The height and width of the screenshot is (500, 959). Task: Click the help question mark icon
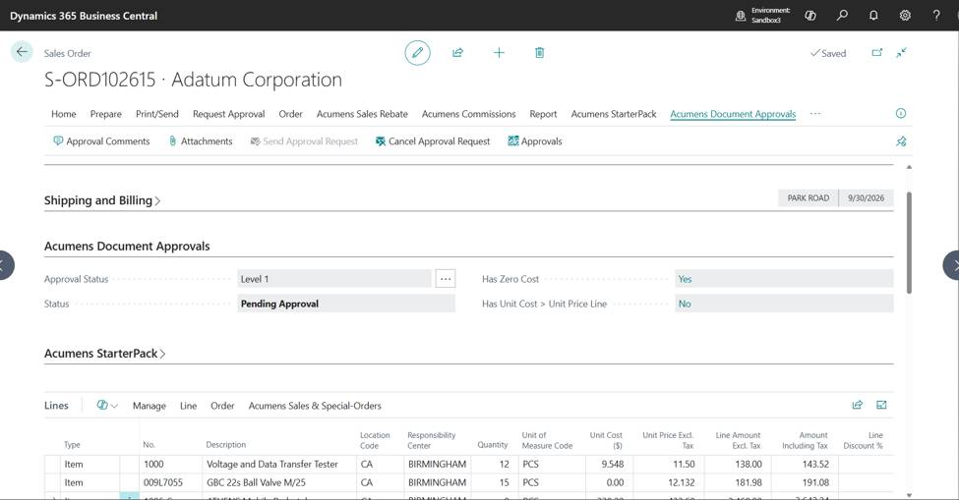point(936,16)
